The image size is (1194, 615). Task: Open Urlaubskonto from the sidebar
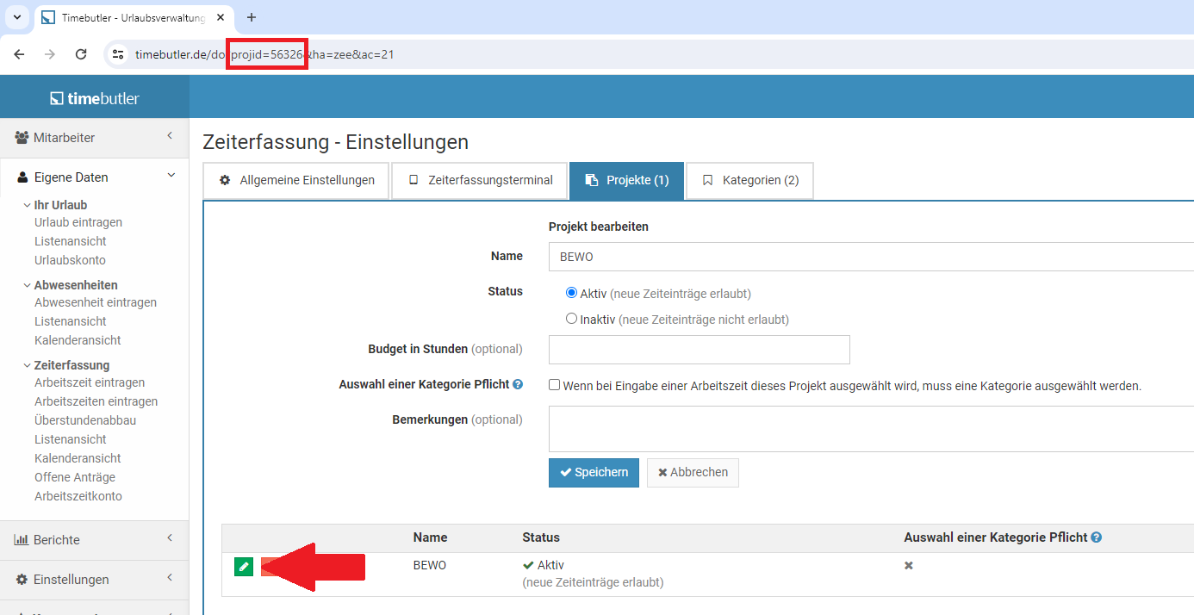pos(70,259)
